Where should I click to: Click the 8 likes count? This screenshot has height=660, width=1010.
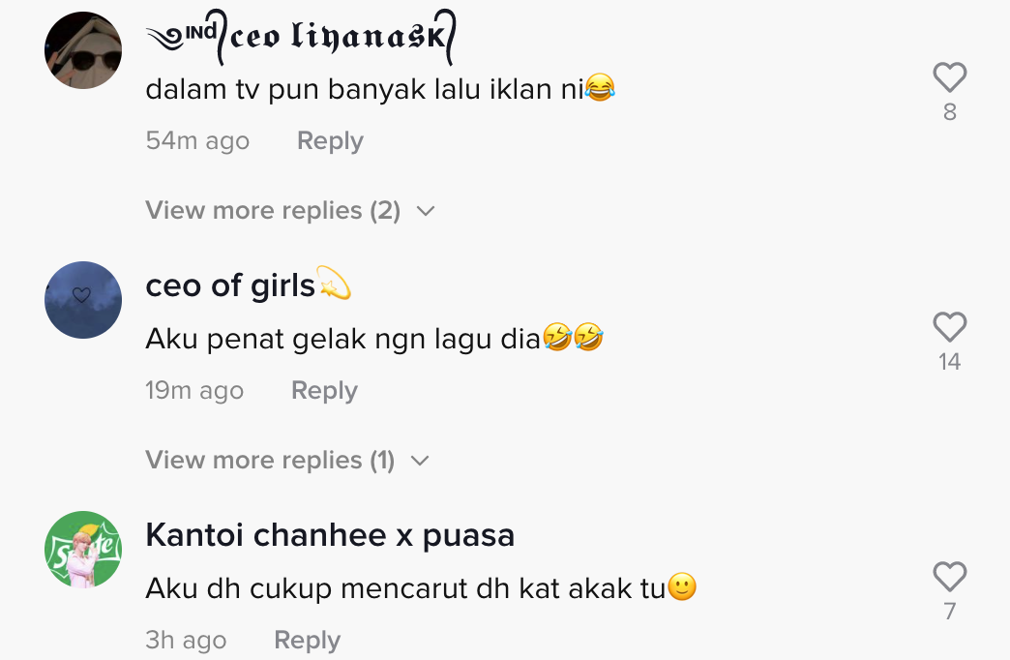click(x=949, y=112)
